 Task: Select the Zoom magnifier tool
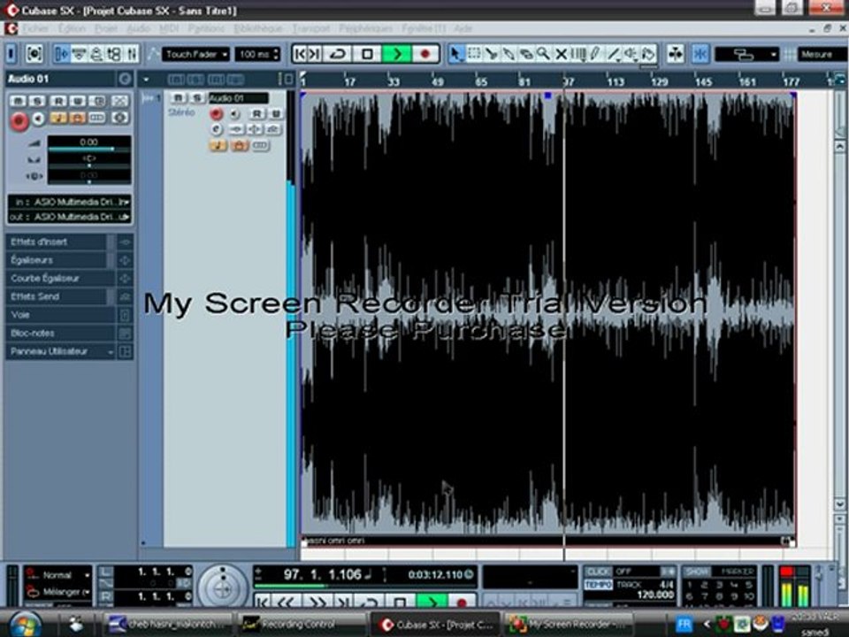pos(543,54)
